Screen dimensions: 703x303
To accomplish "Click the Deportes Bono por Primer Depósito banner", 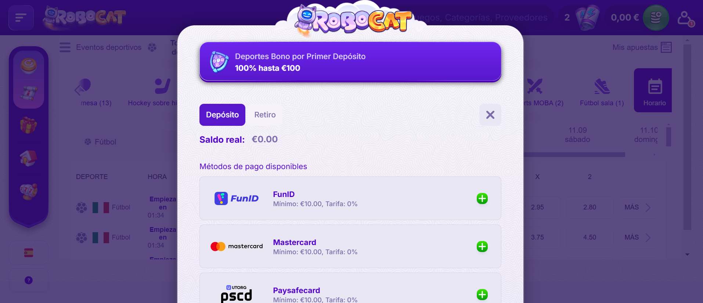I will coord(350,62).
